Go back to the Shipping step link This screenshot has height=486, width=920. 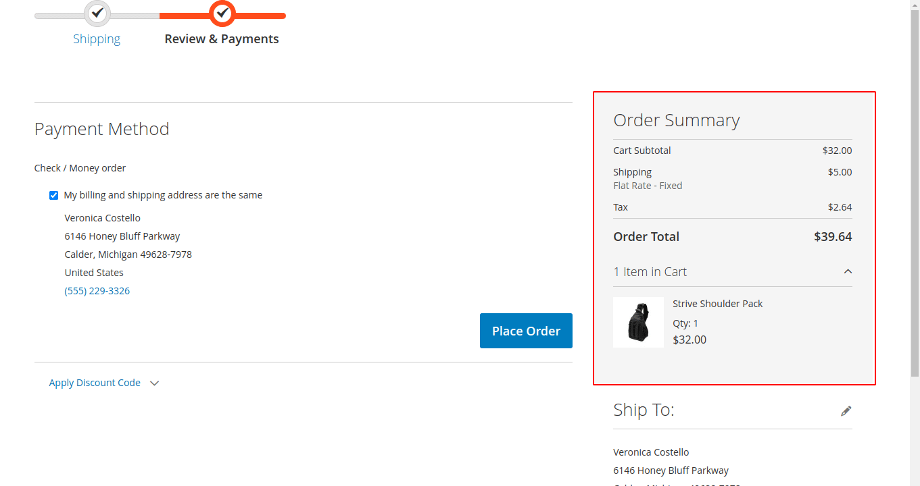97,39
